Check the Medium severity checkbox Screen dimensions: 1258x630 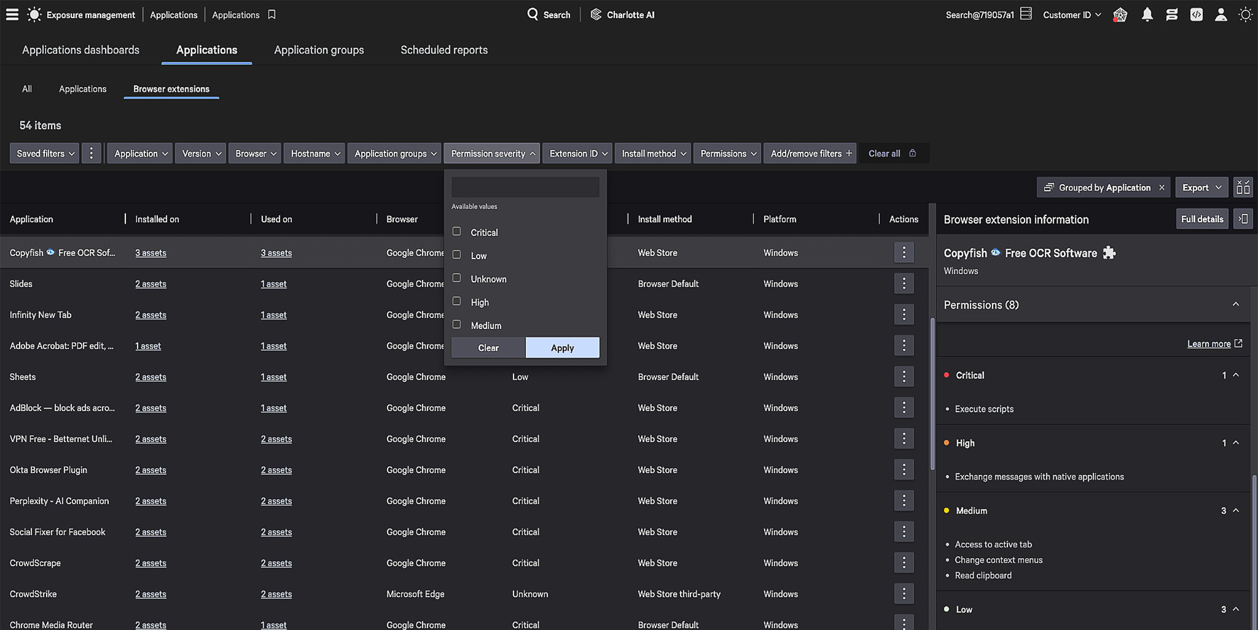[x=457, y=324]
